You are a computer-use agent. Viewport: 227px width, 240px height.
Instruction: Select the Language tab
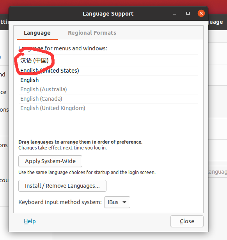pyautogui.click(x=37, y=33)
